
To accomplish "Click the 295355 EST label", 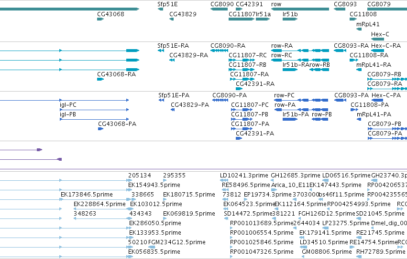I will pyautogui.click(x=175, y=176).
